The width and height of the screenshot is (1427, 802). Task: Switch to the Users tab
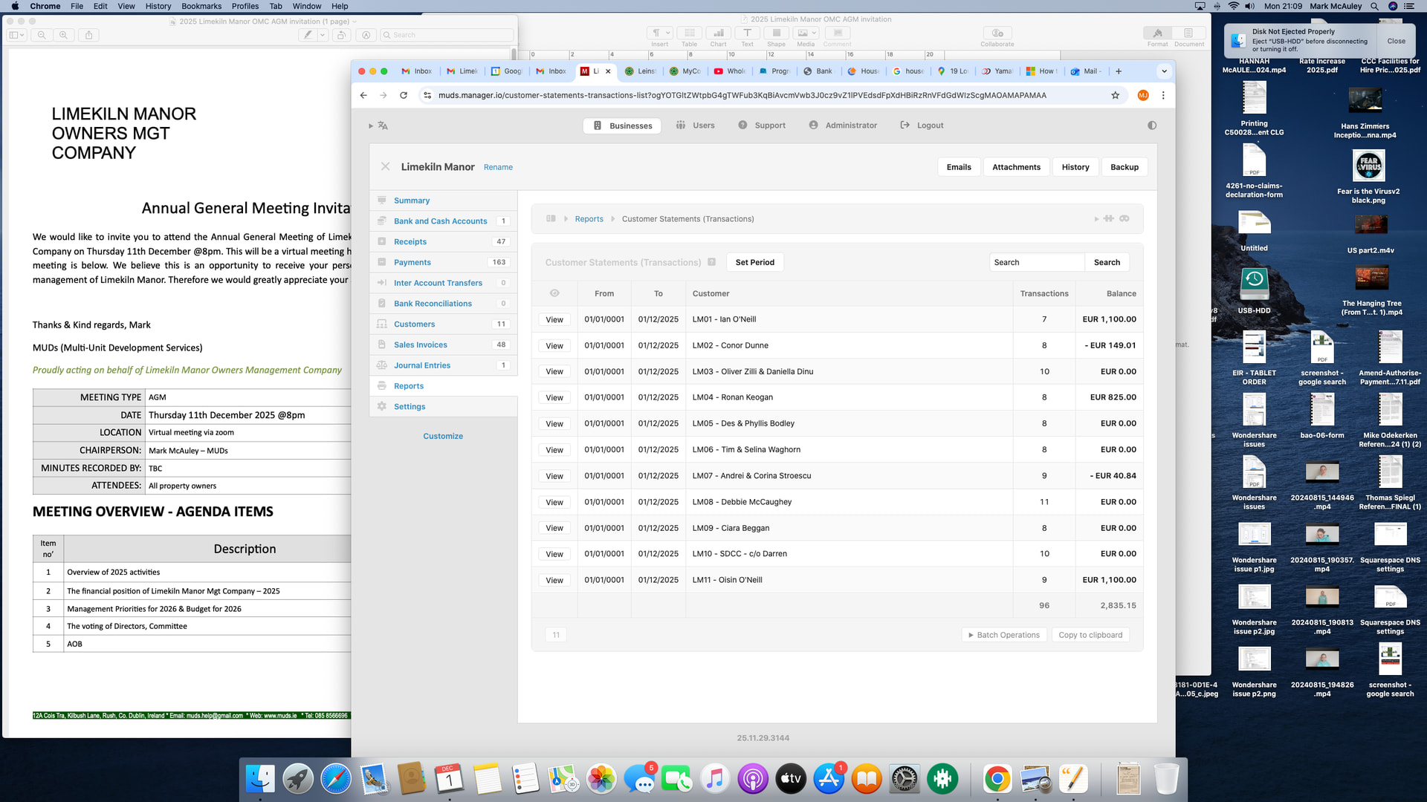pos(696,125)
